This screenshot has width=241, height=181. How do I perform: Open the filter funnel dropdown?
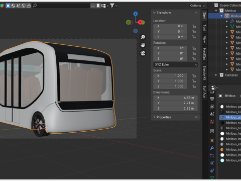click(x=113, y=6)
